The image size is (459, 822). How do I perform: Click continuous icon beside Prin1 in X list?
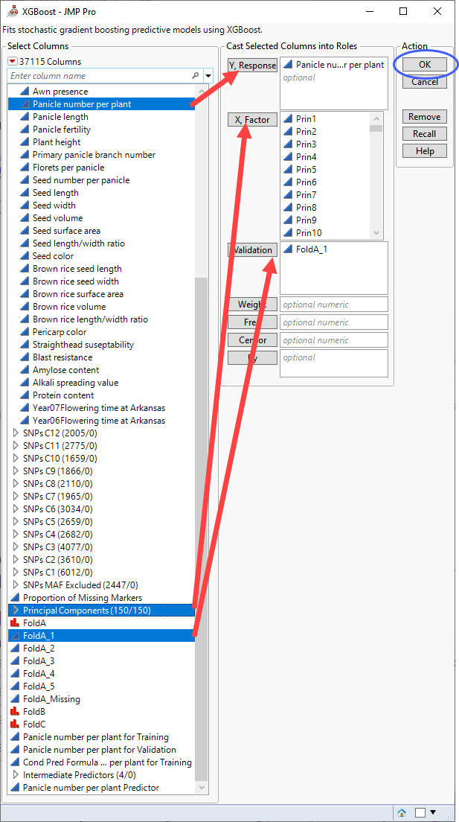tap(288, 119)
